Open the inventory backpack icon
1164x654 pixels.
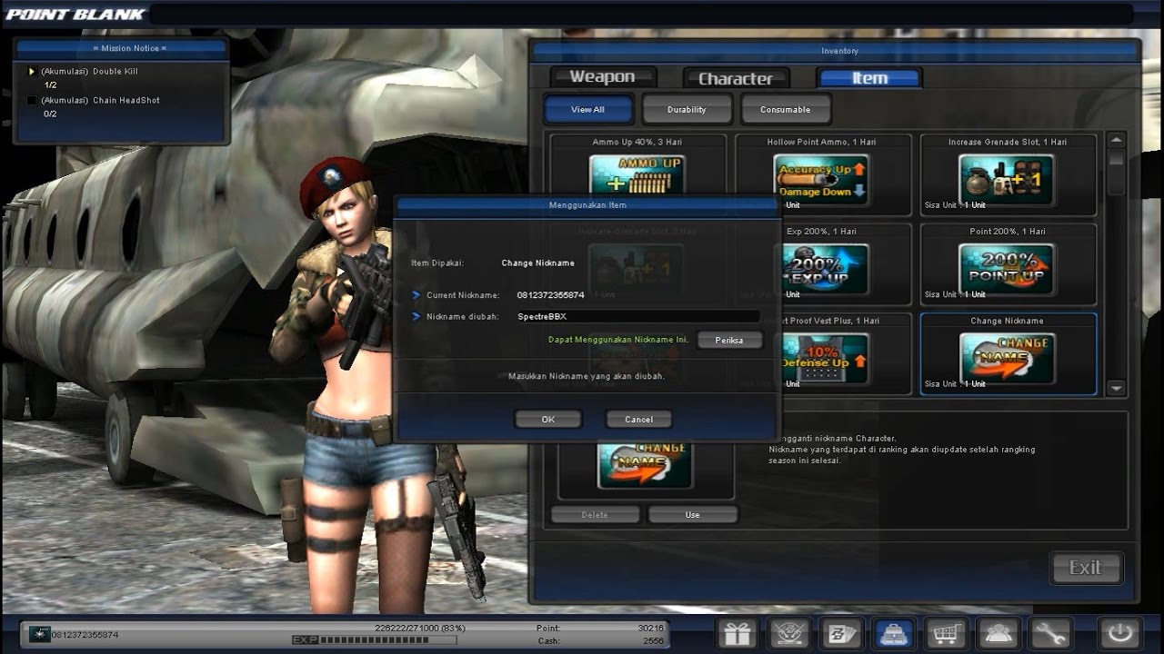click(x=895, y=633)
